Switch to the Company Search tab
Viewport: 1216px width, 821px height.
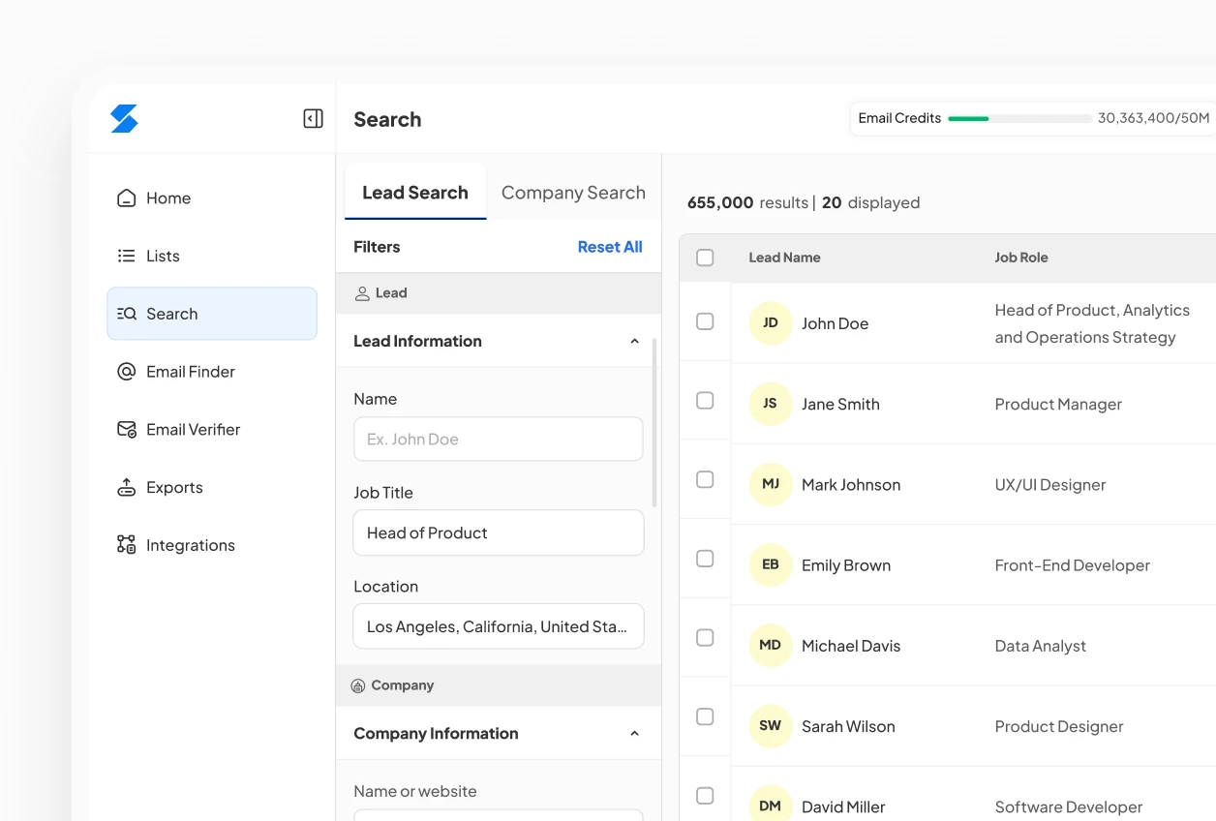pyautogui.click(x=573, y=192)
